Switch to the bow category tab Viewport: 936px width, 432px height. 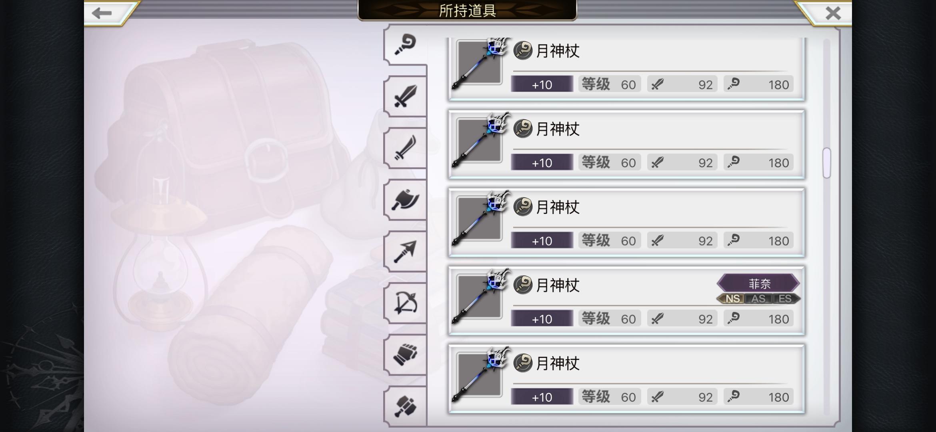[405, 303]
